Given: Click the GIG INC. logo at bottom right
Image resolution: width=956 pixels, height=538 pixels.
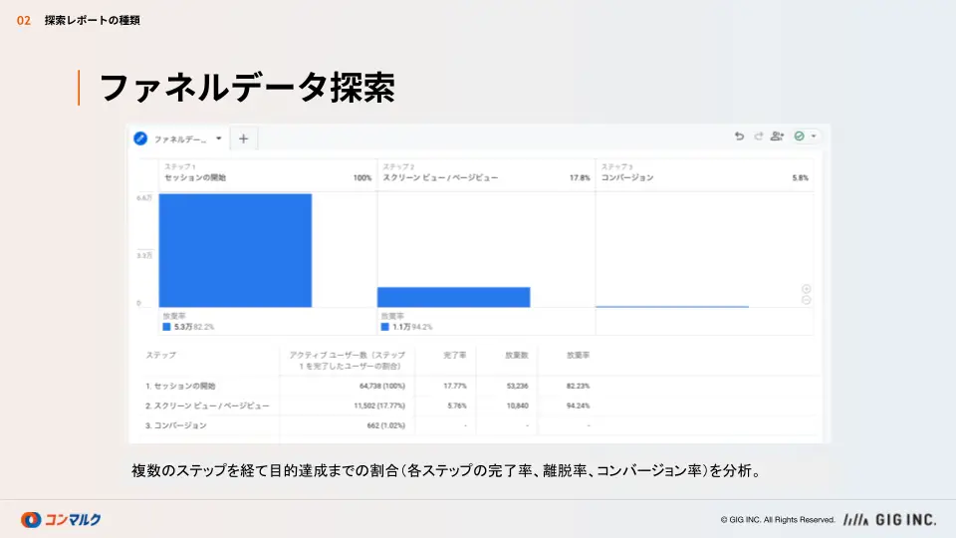Looking at the screenshot, I should [x=889, y=520].
